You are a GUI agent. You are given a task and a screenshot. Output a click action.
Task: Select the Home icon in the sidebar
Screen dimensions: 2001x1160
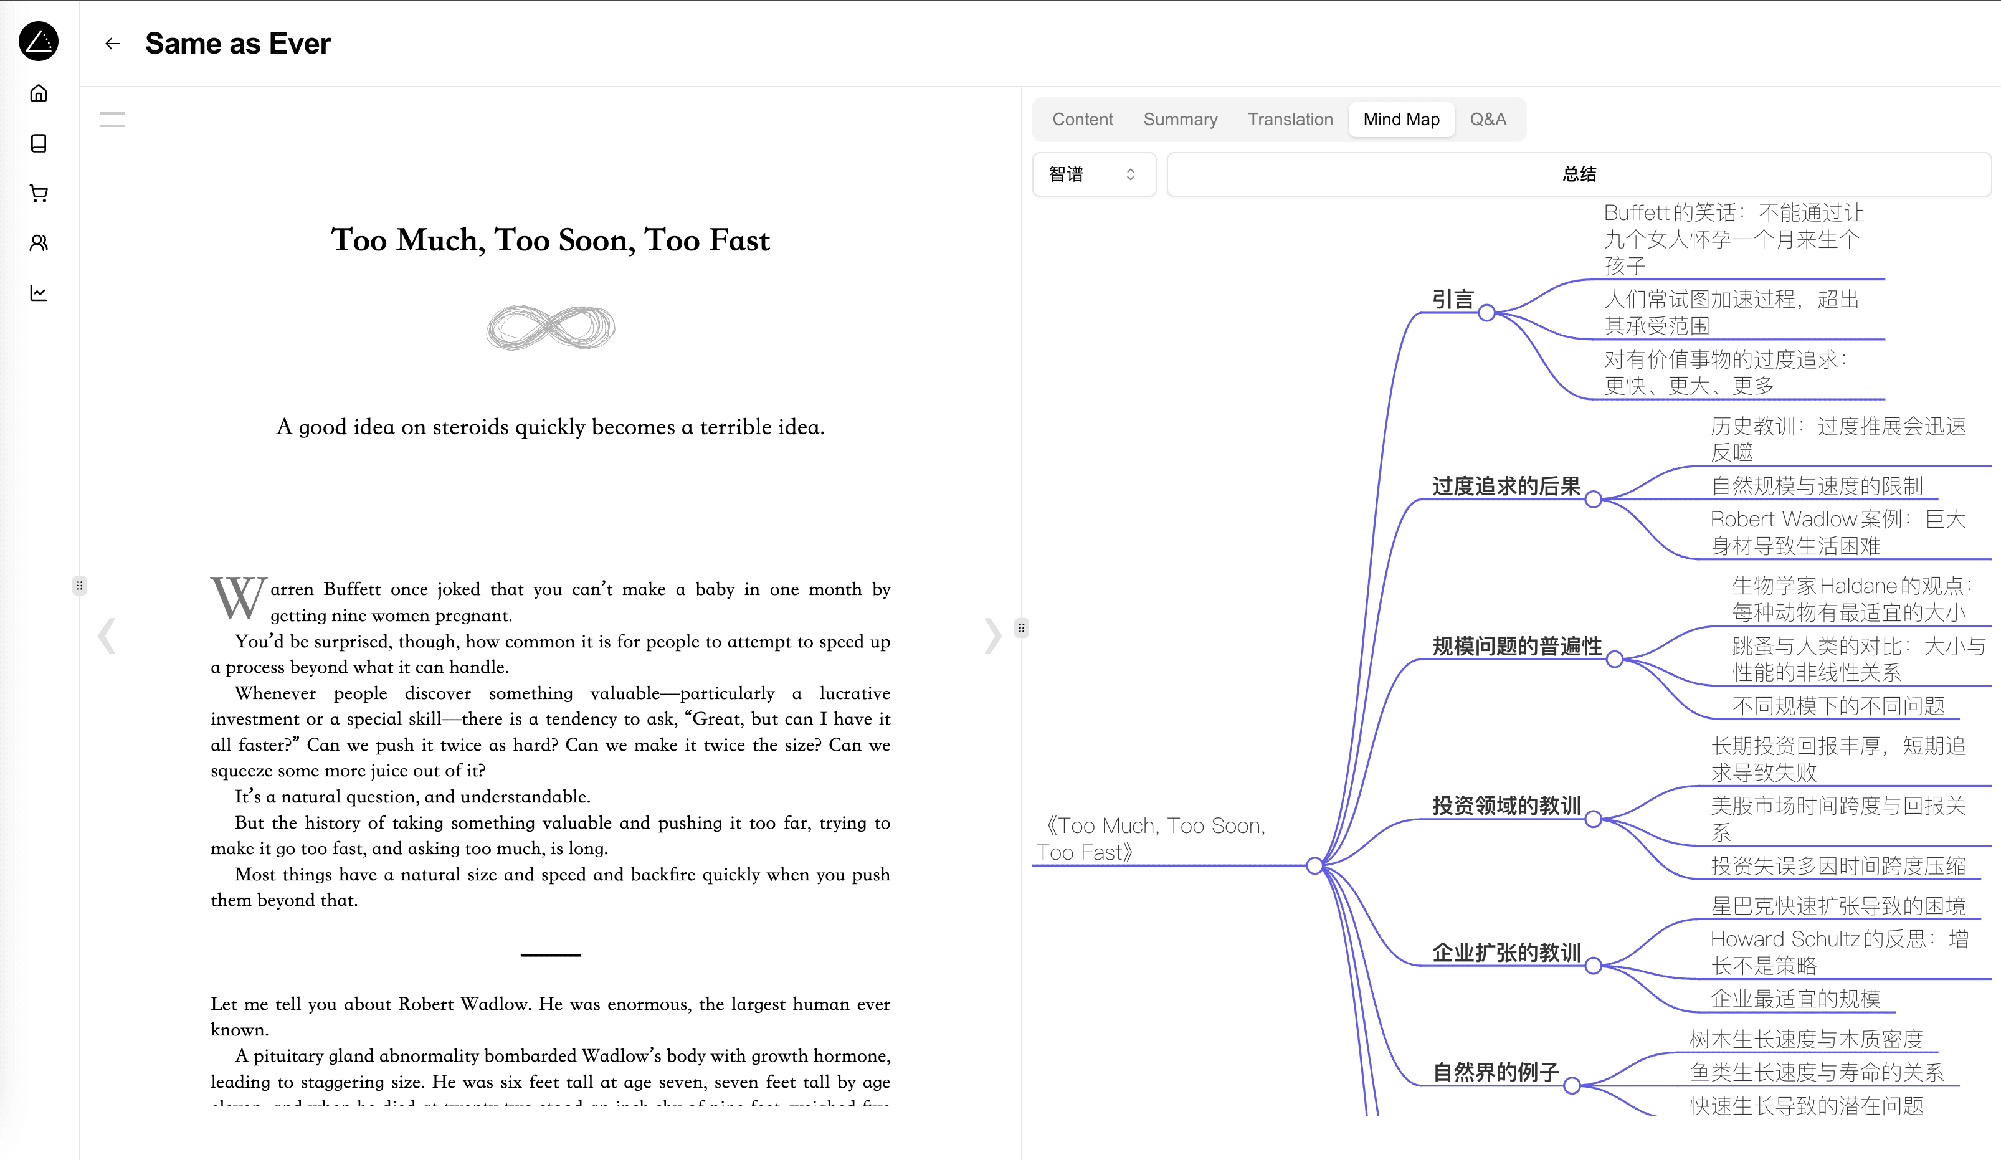tap(38, 93)
